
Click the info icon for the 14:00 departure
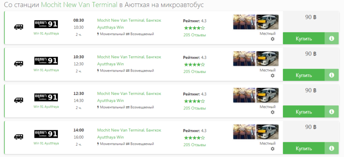[x=331, y=148]
